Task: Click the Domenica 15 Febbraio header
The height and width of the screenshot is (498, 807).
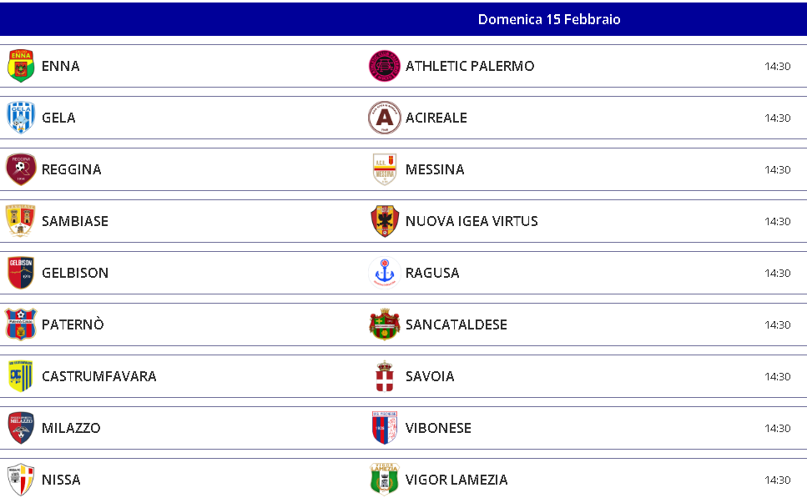Action: click(x=549, y=19)
